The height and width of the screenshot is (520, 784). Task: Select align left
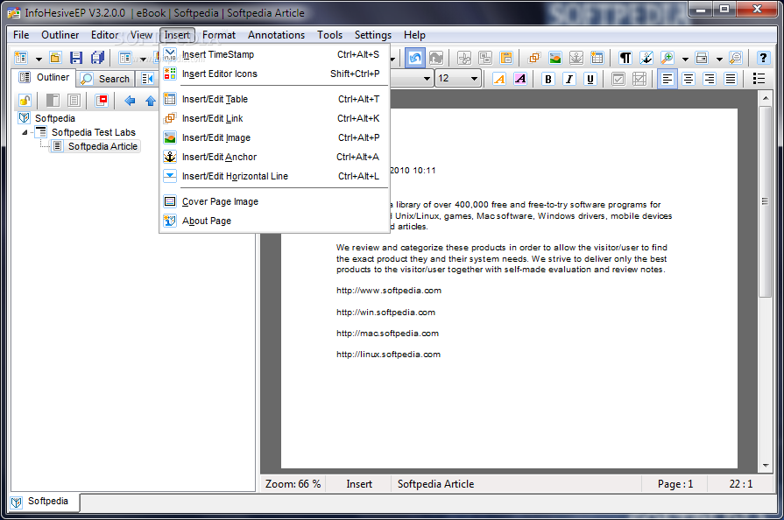(x=667, y=79)
